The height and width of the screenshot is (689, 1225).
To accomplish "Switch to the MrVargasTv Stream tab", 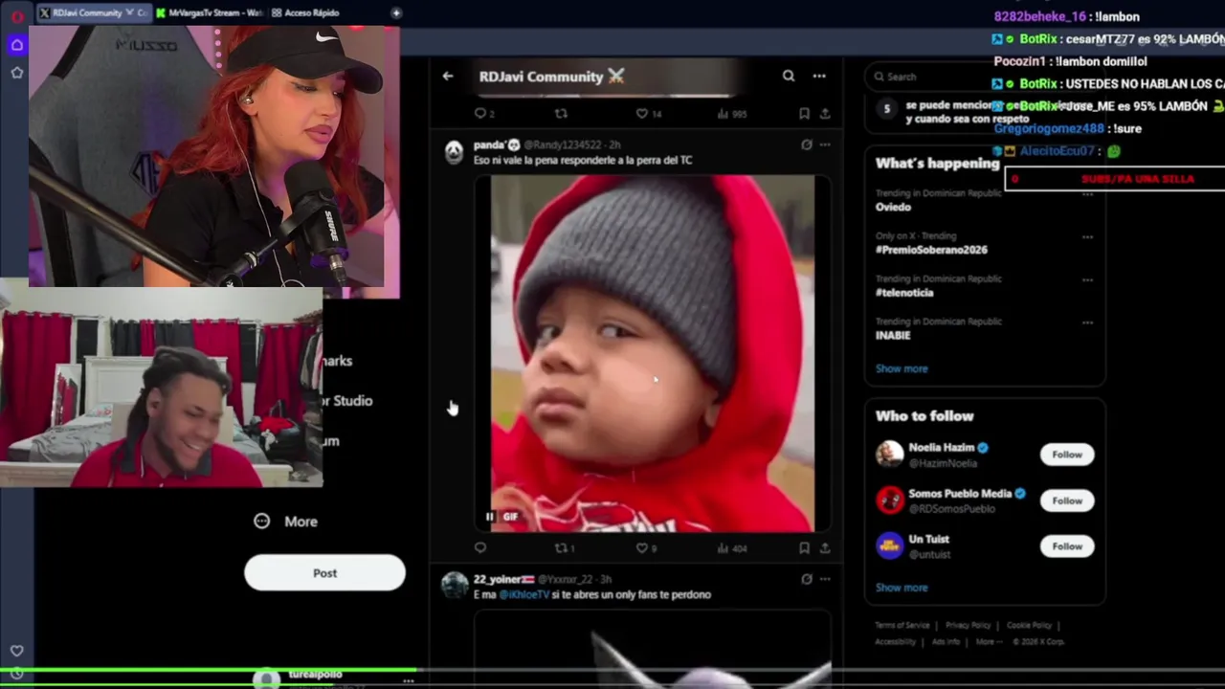I will coord(208,12).
